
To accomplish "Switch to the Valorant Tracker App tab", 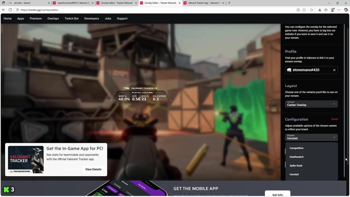I will pyautogui.click(x=204, y=3).
